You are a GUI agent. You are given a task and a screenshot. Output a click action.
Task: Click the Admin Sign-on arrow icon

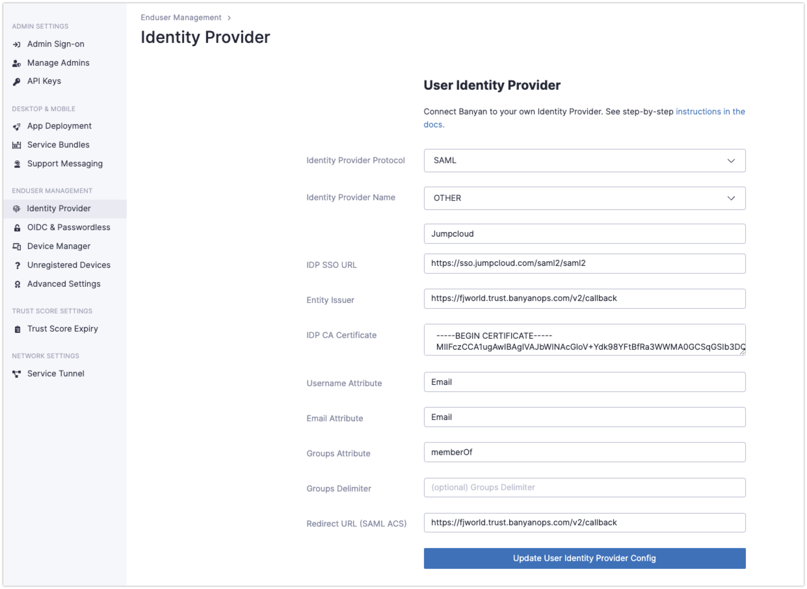16,44
